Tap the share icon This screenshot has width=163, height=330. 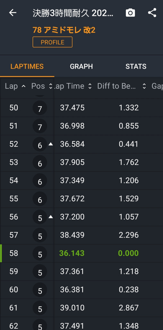click(x=152, y=13)
